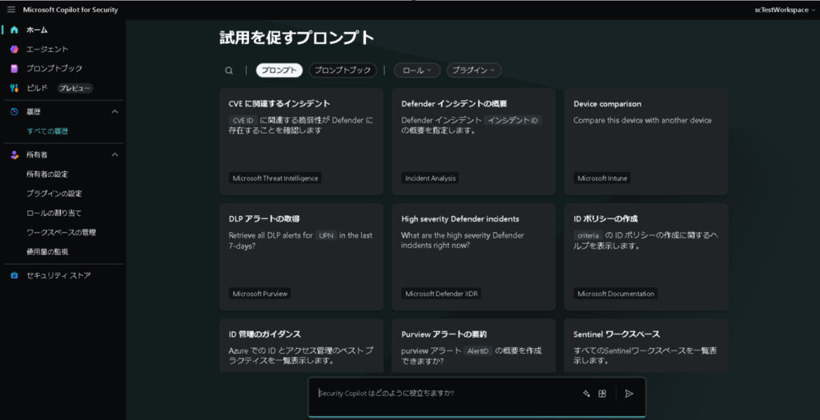Open the Device comparison prompt card
Viewport: 820px width, 420px height.
pos(646,142)
